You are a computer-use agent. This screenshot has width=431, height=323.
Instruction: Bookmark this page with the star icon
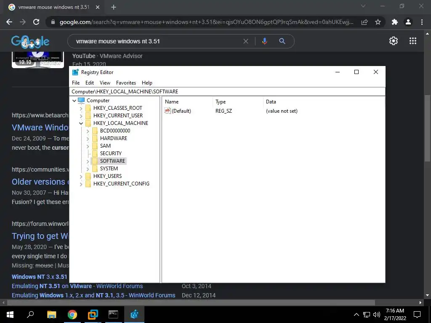coord(378,22)
